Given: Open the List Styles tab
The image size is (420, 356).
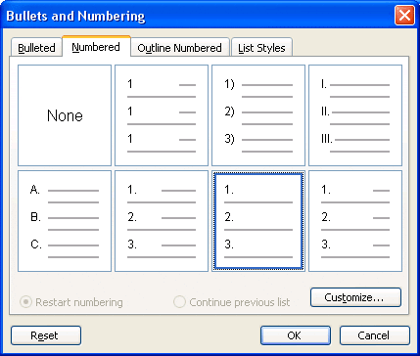Looking at the screenshot, I should coord(261,48).
